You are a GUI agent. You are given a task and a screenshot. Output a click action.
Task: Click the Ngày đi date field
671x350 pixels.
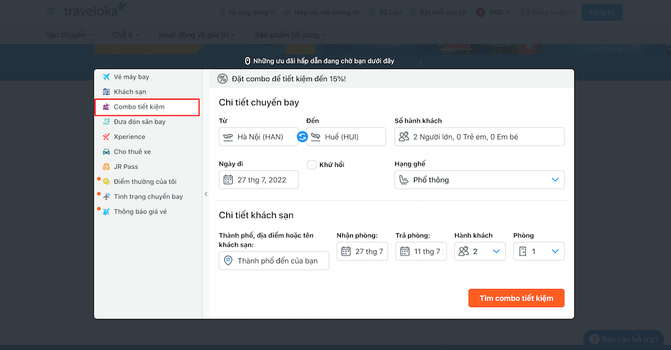coord(258,180)
